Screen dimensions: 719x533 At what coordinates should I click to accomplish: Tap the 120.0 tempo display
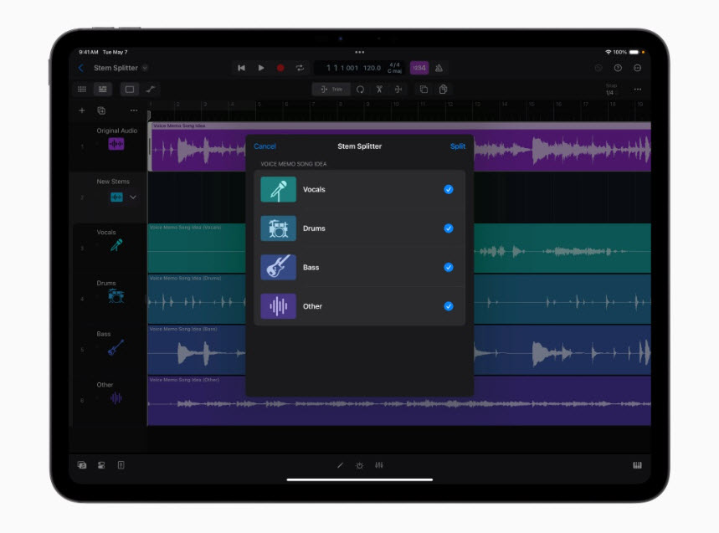point(372,68)
